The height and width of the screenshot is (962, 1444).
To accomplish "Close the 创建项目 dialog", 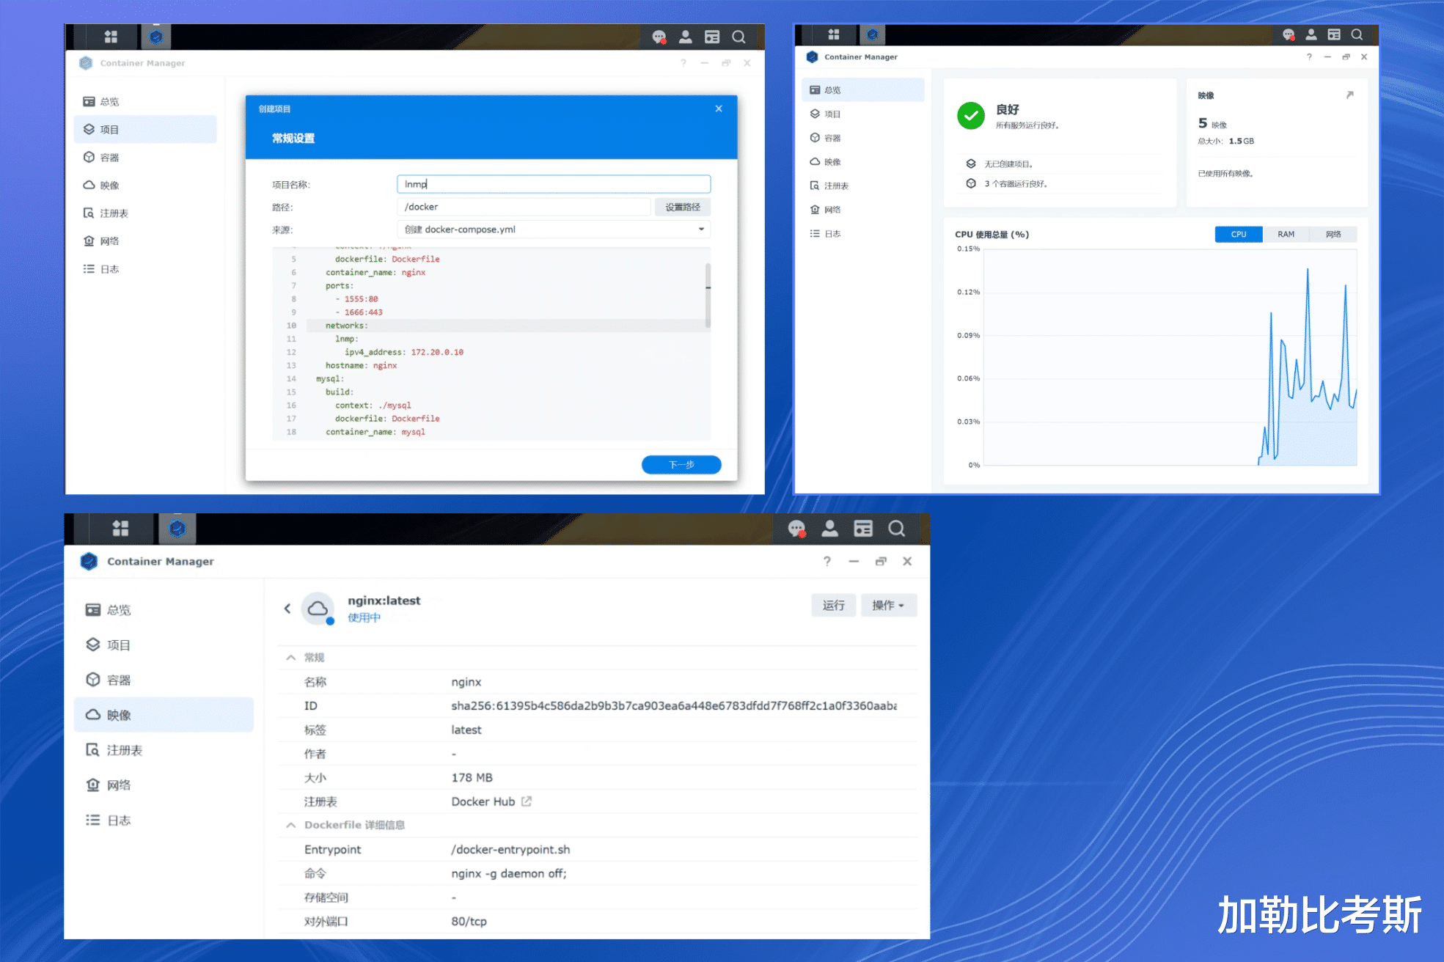I will pyautogui.click(x=719, y=109).
